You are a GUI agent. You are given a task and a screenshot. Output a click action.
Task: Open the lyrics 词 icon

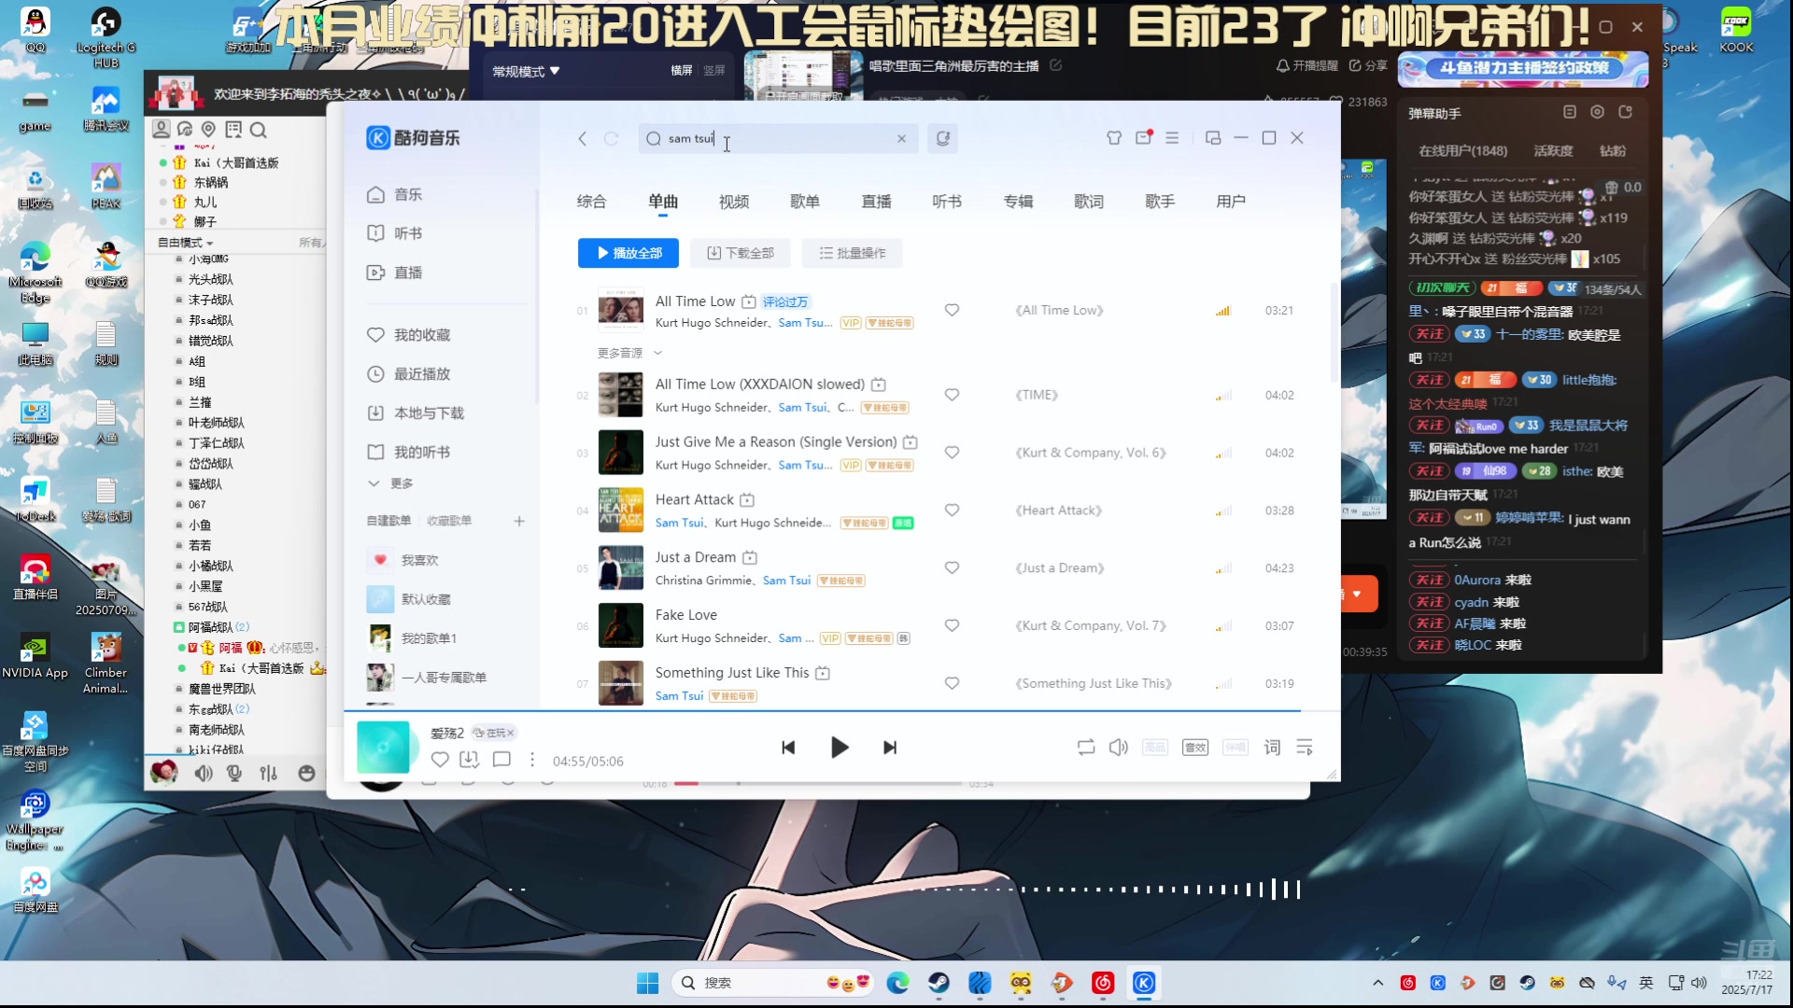coord(1272,748)
